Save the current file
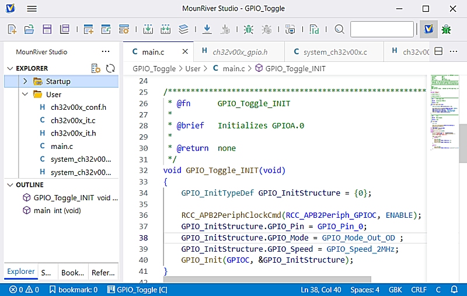 pos(47,29)
